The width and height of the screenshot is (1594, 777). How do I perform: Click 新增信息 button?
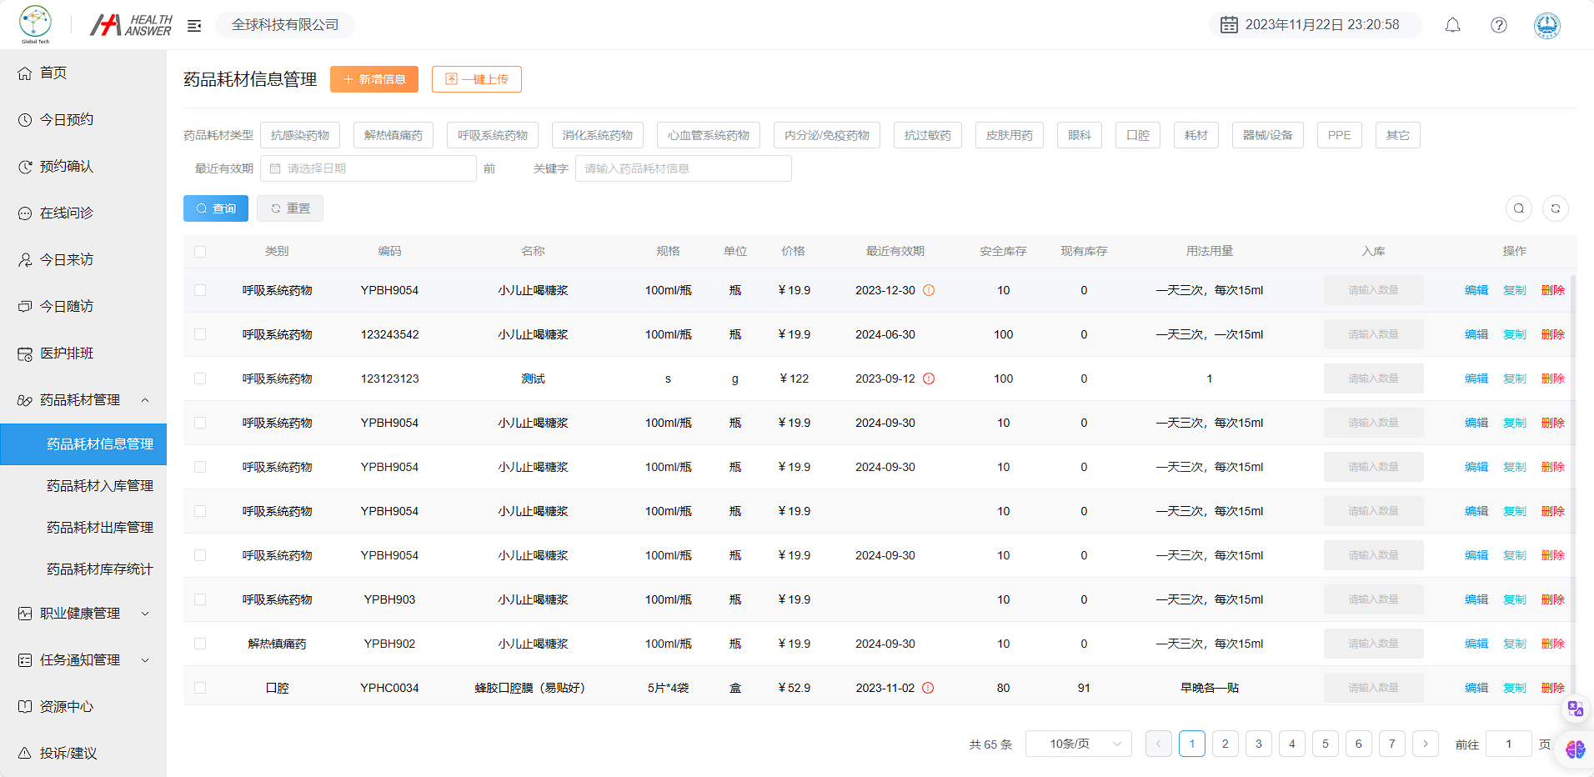pos(374,79)
